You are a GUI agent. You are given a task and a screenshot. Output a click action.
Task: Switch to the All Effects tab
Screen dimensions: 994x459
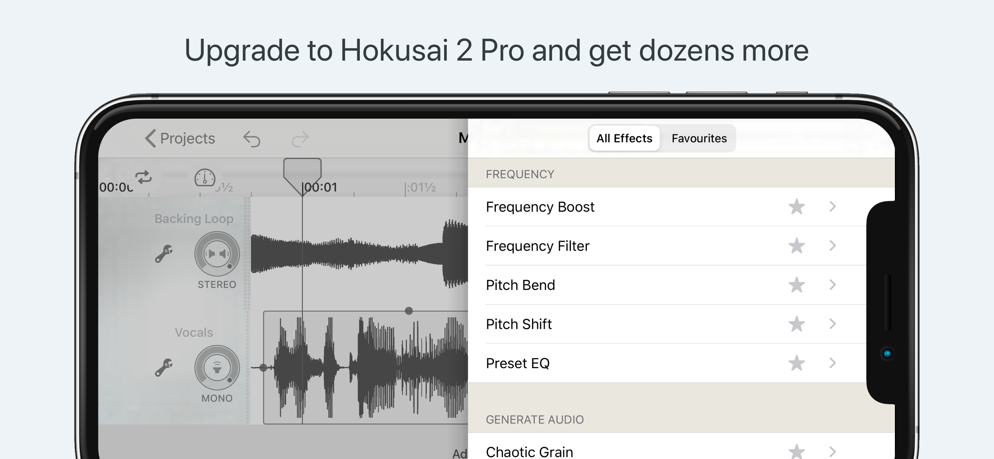coord(624,138)
